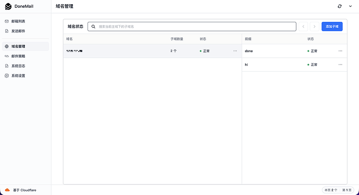Click the 2 个 subdomain count cell

pyautogui.click(x=173, y=51)
